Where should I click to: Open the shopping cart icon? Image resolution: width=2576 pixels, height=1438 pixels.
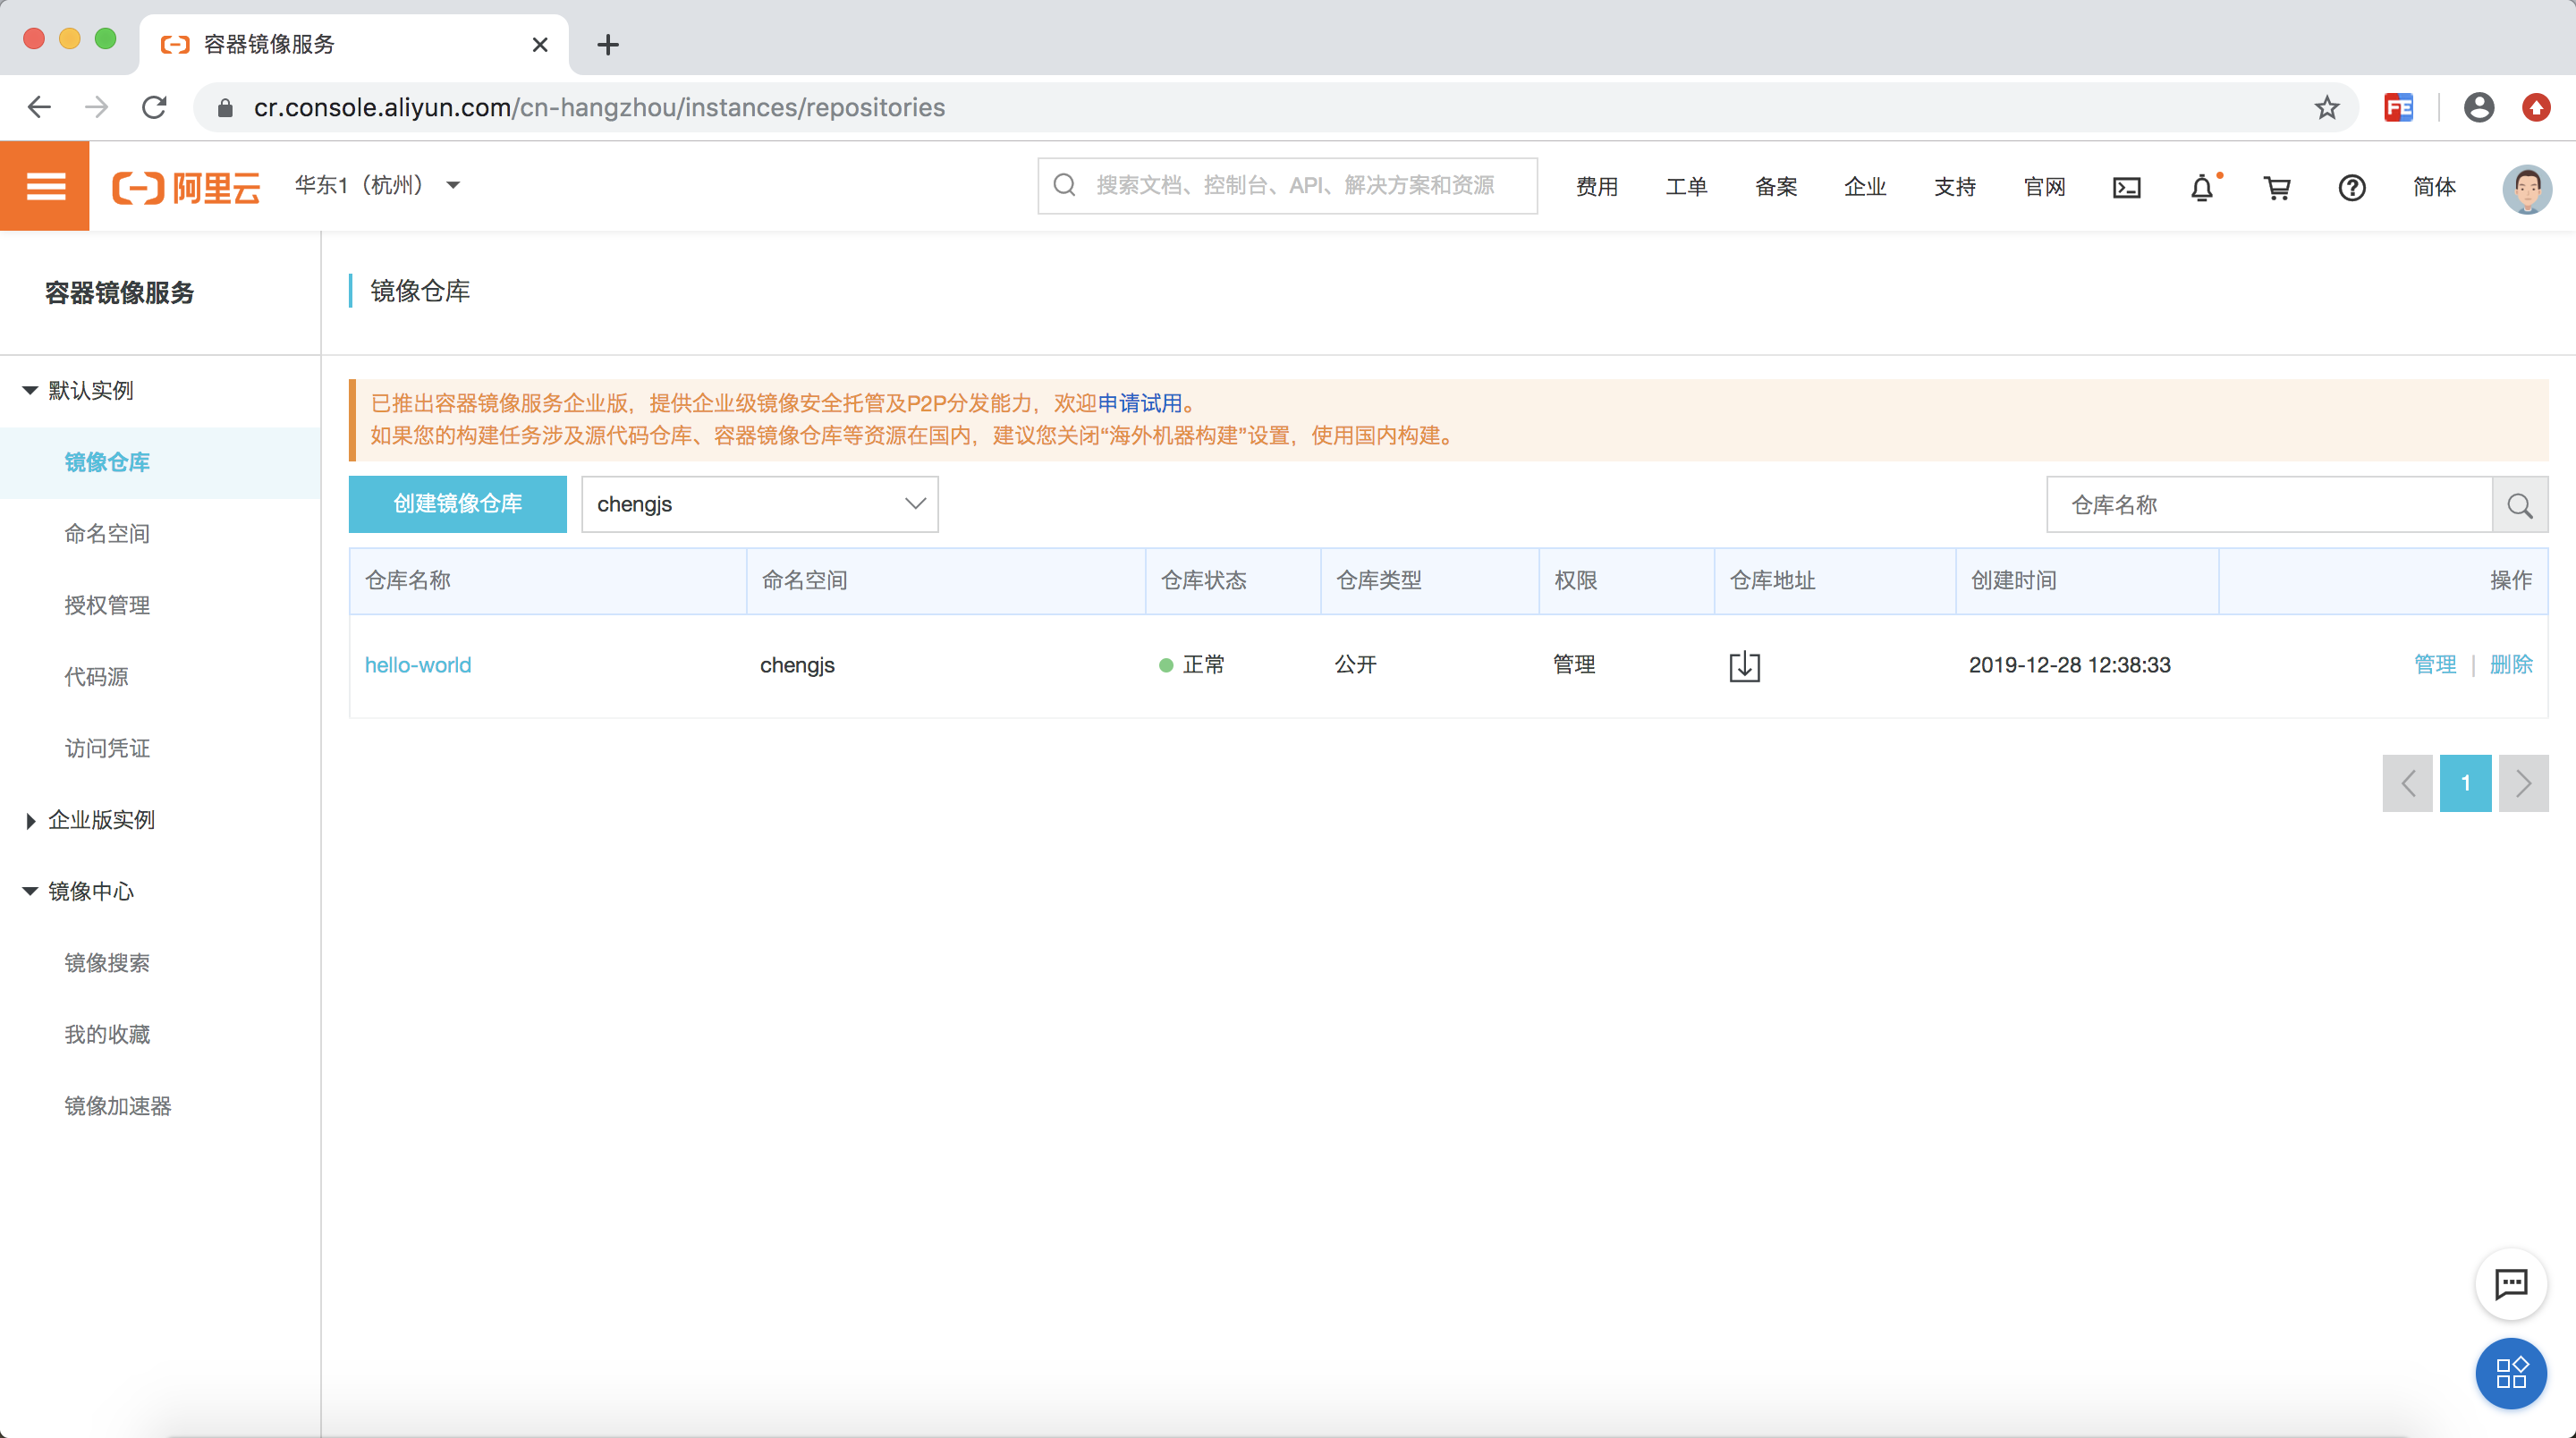pyautogui.click(x=2276, y=187)
